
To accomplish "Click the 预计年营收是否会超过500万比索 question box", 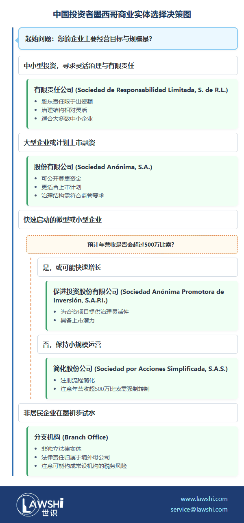I will (132, 245).
